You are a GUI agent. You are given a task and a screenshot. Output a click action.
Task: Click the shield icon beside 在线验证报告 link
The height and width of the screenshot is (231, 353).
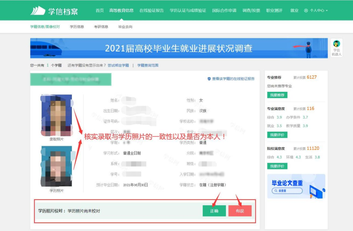click(x=209, y=79)
